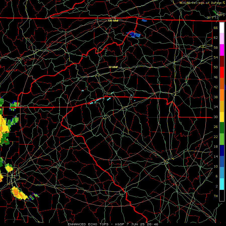226x226 pixels.
Task: Click the legend value '14'
Action: click(216, 156)
